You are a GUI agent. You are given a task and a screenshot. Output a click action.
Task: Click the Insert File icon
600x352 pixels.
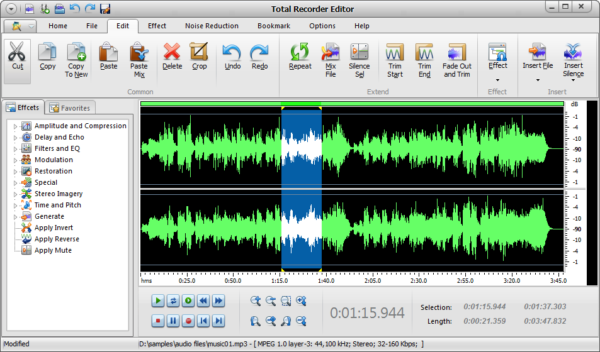[x=538, y=52]
